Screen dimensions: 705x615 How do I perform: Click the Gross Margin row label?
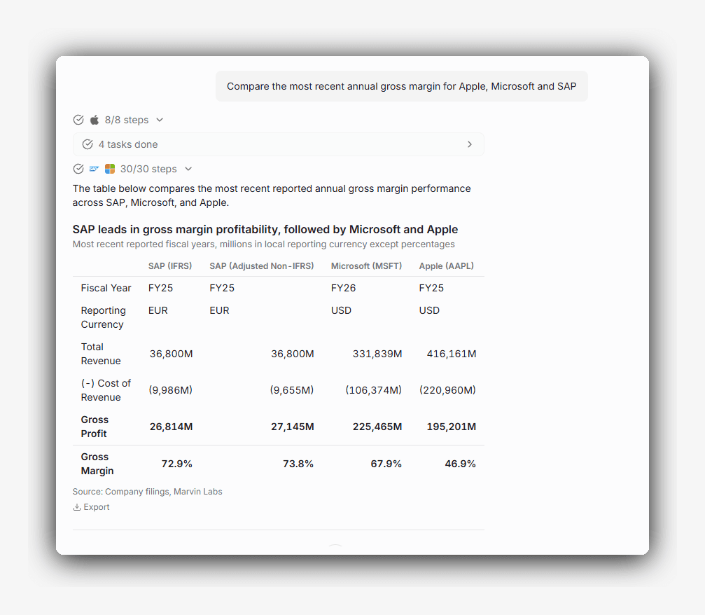point(97,464)
